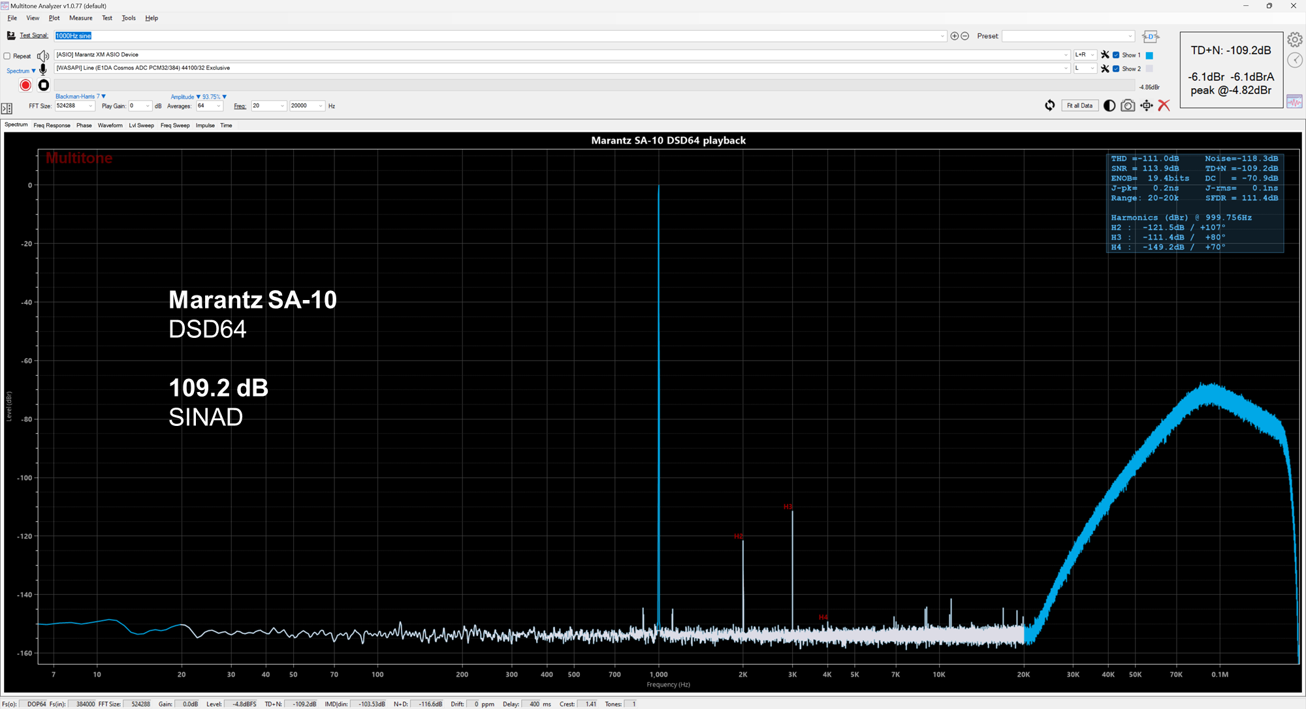1306x709 pixels.
Task: Open the Tools menu
Action: click(129, 18)
